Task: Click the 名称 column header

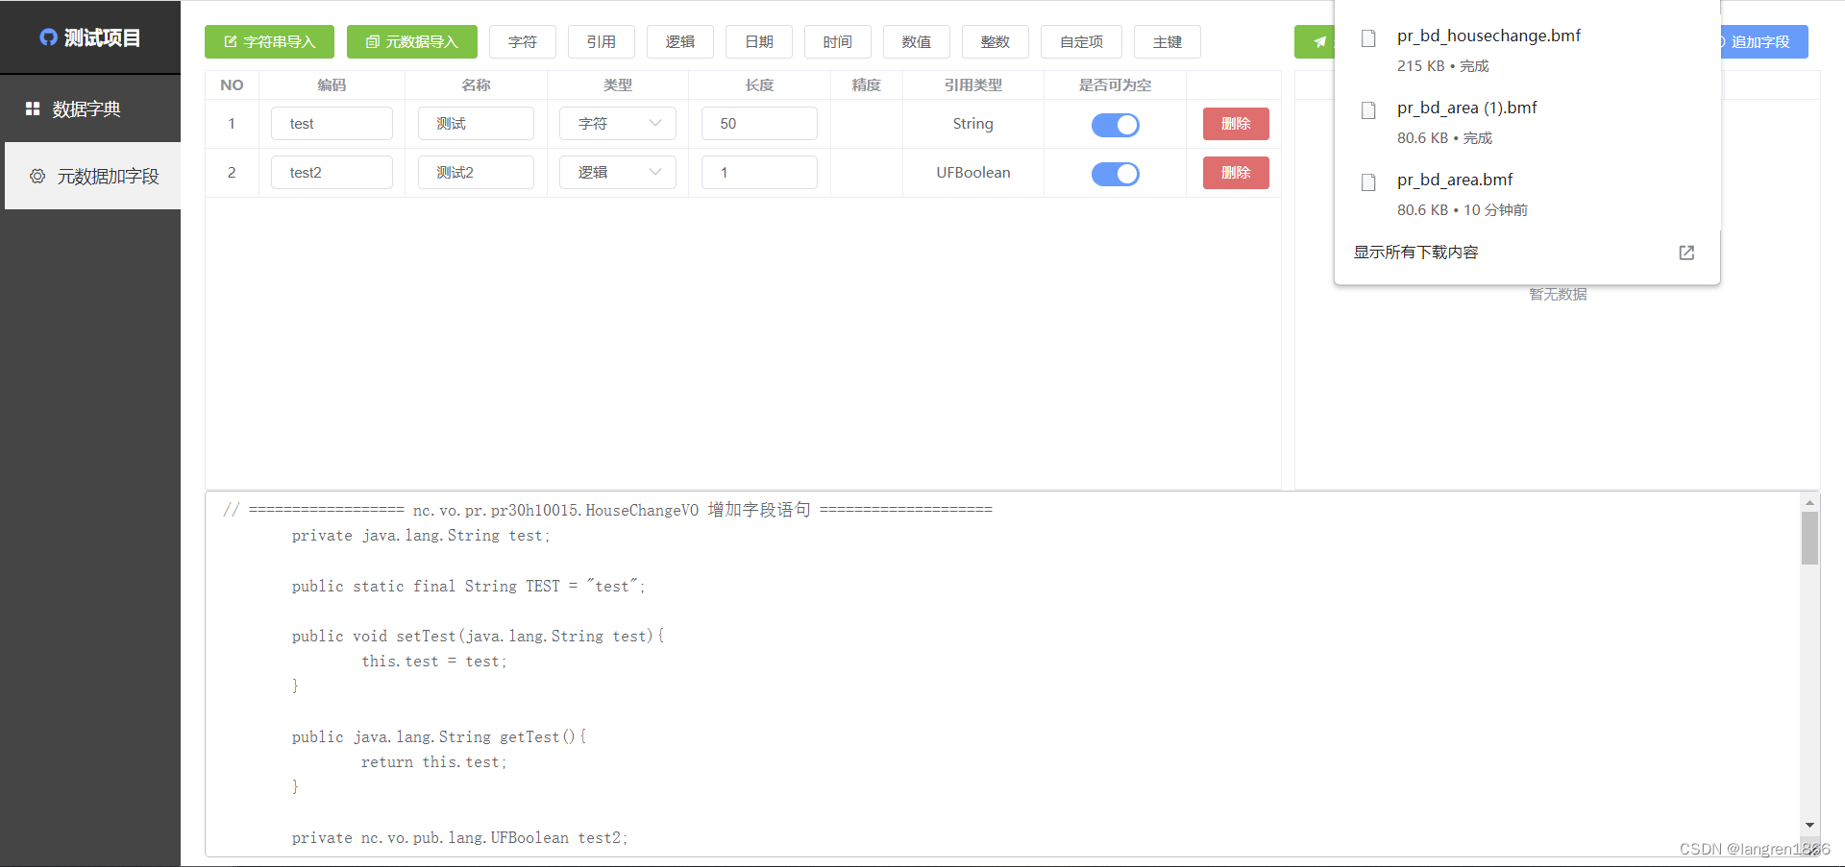Action: click(x=476, y=84)
